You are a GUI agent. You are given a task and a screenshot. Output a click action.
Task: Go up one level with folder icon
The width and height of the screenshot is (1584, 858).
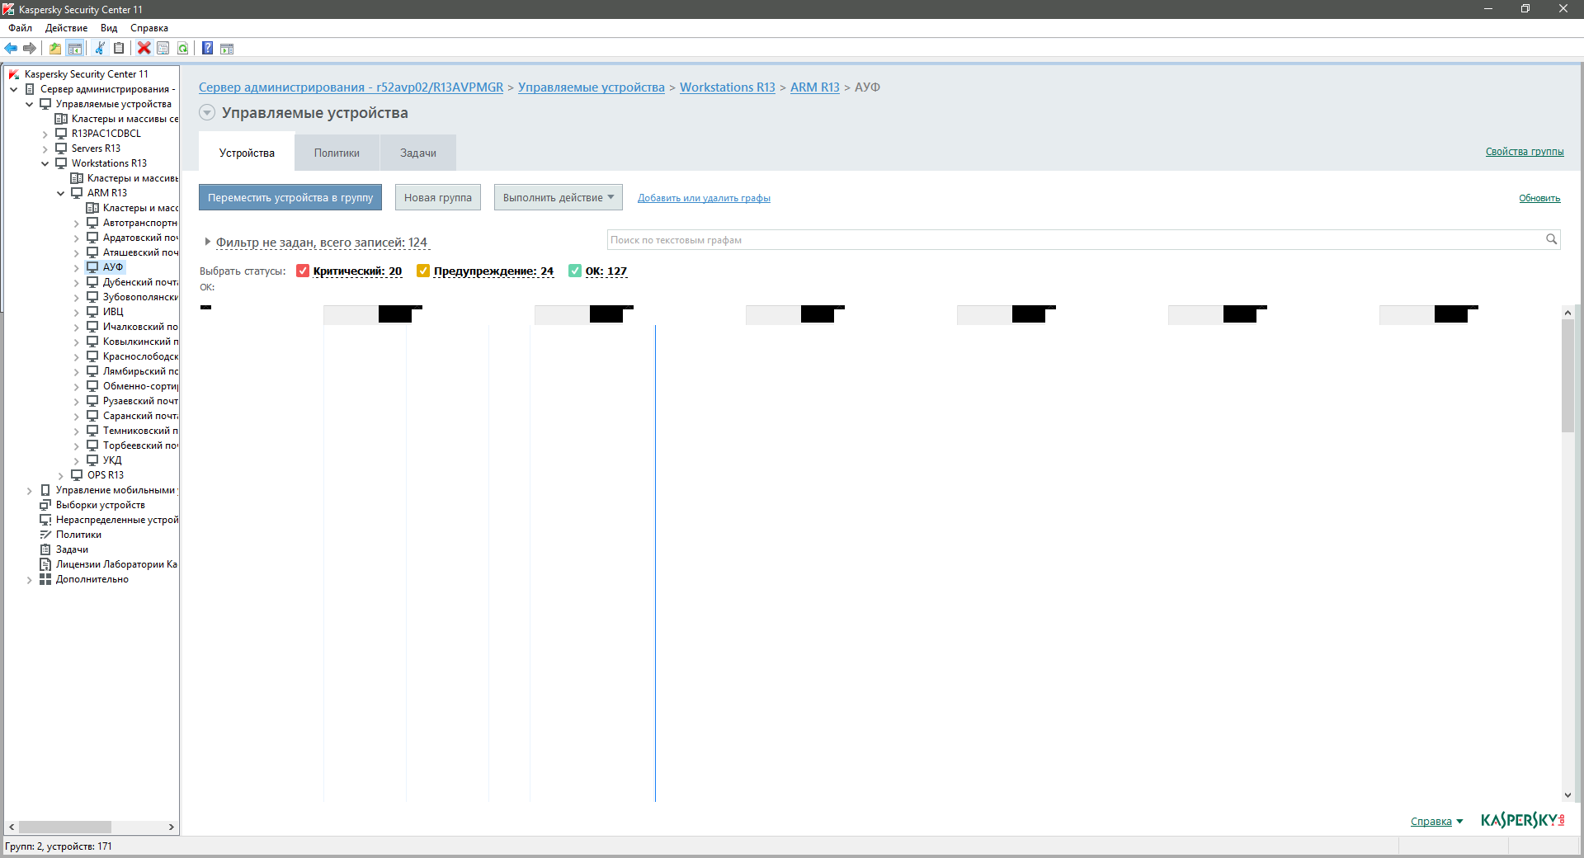(55, 48)
